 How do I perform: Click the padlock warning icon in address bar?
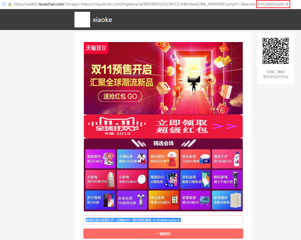click(10, 4)
